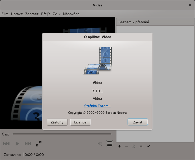Toggle fullscreen mode icon
195x160 pixels.
pyautogui.click(x=39, y=144)
